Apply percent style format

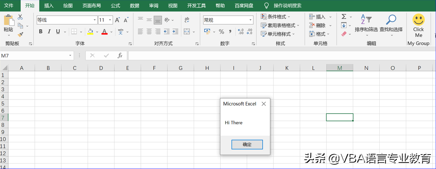click(x=221, y=31)
